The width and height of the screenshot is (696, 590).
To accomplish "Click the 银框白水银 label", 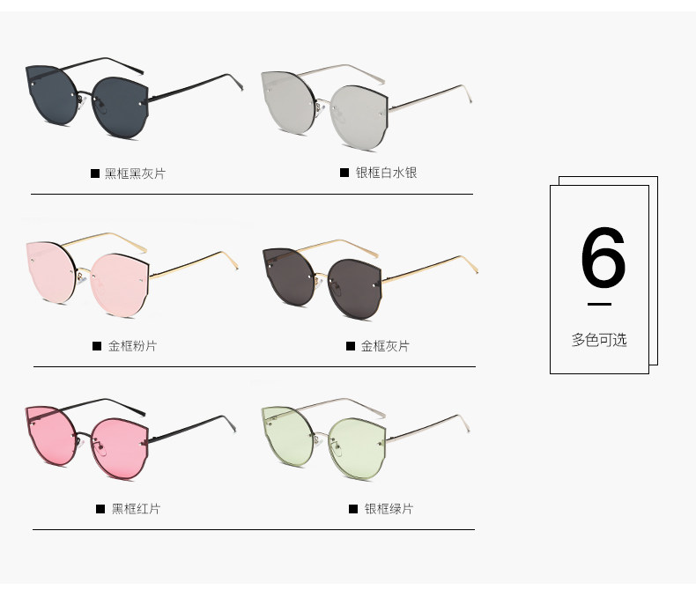I will 386,173.
